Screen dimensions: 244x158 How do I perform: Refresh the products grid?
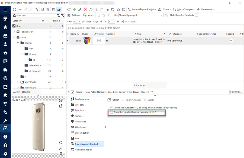coord(69,9)
